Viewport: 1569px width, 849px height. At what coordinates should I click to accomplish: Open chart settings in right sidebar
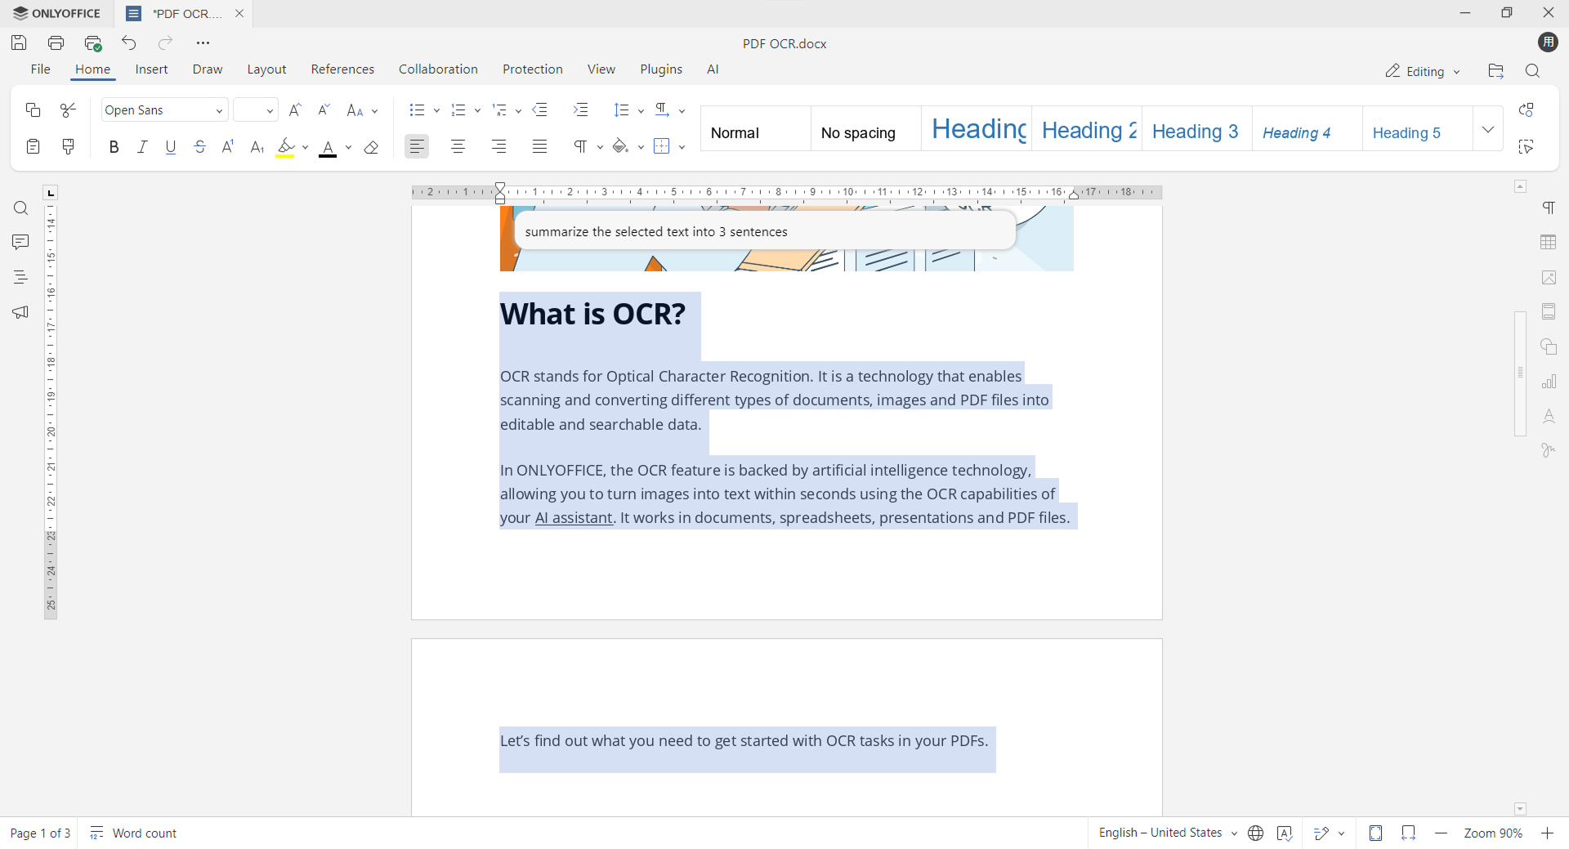coord(1549,382)
